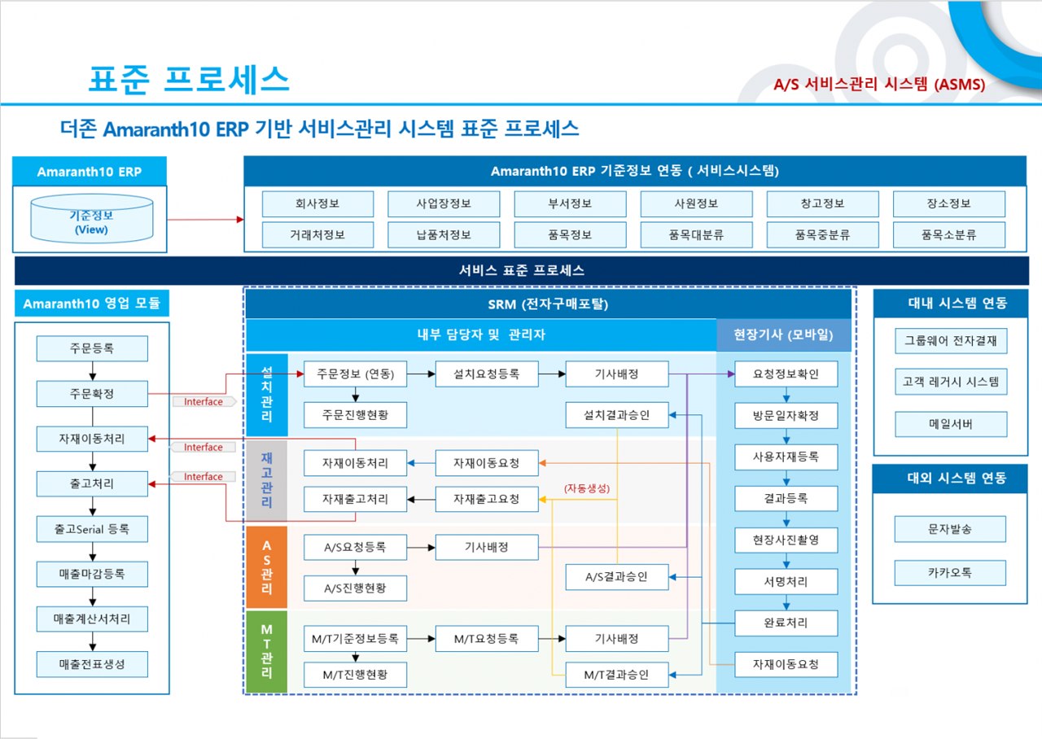Choose the 사용자재등록 mobile step

786,457
